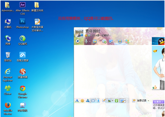This screenshot has height=117, width=165.
Task: Click the create discussion group icon
Action: (104, 41)
